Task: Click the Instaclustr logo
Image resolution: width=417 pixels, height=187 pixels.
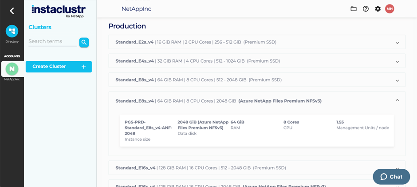Action: [59, 11]
